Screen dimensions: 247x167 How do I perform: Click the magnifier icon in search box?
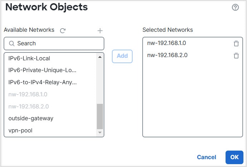[x=11, y=44]
